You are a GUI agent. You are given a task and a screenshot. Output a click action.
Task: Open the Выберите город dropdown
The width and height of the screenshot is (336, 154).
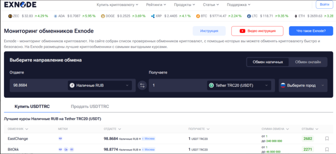coord(303,86)
